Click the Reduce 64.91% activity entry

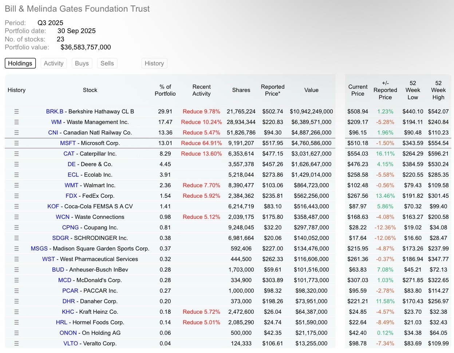click(x=201, y=143)
